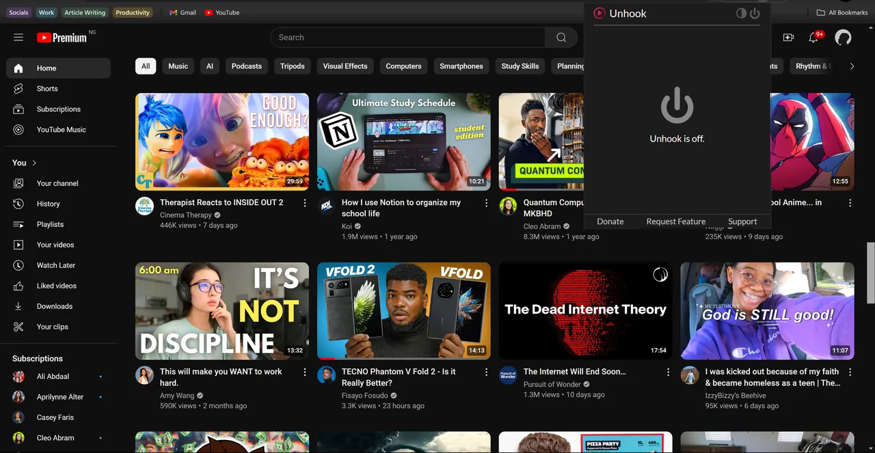875x453 pixels.
Task: Open the Inside Out 2 thumbnail
Action: click(x=222, y=141)
